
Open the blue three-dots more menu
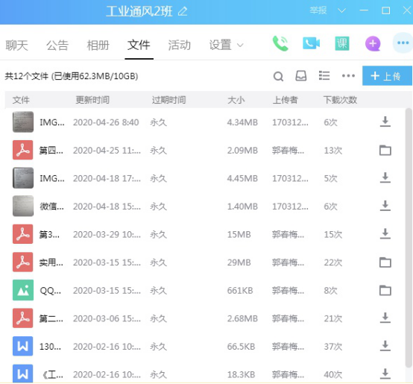click(x=403, y=43)
